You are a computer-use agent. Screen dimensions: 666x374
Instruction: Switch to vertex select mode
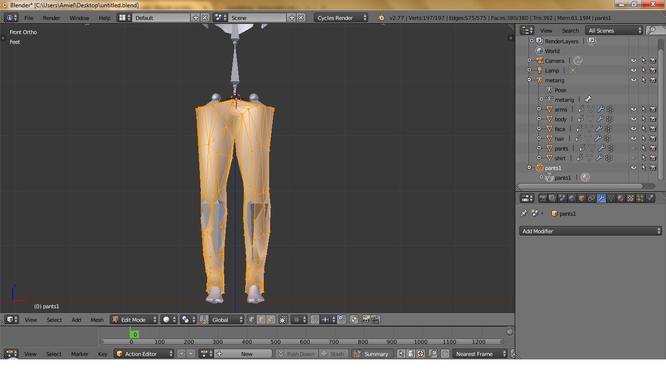[x=252, y=319]
